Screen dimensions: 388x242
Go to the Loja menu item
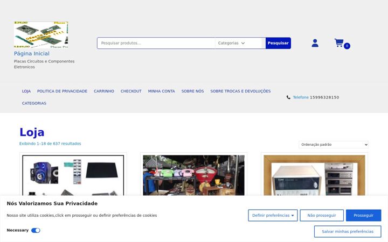[26, 91]
